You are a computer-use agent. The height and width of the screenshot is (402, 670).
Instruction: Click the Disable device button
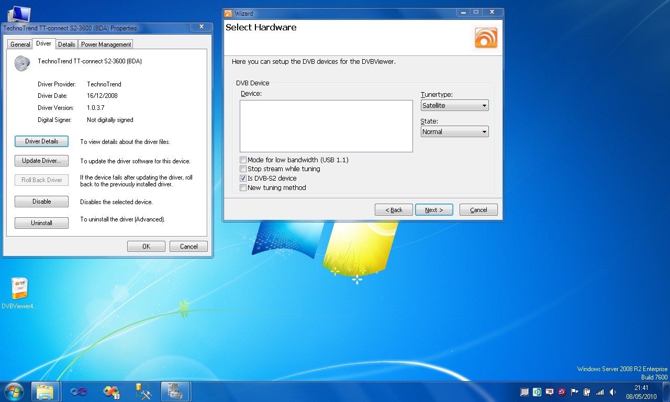click(x=42, y=202)
